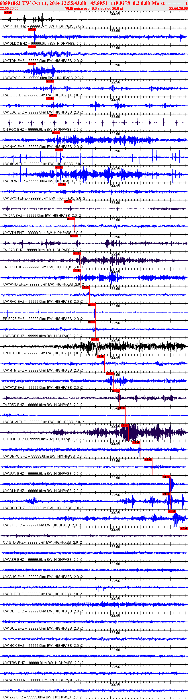
Task: Click event ID 60891062 in the header
Action: [x=10, y=3]
